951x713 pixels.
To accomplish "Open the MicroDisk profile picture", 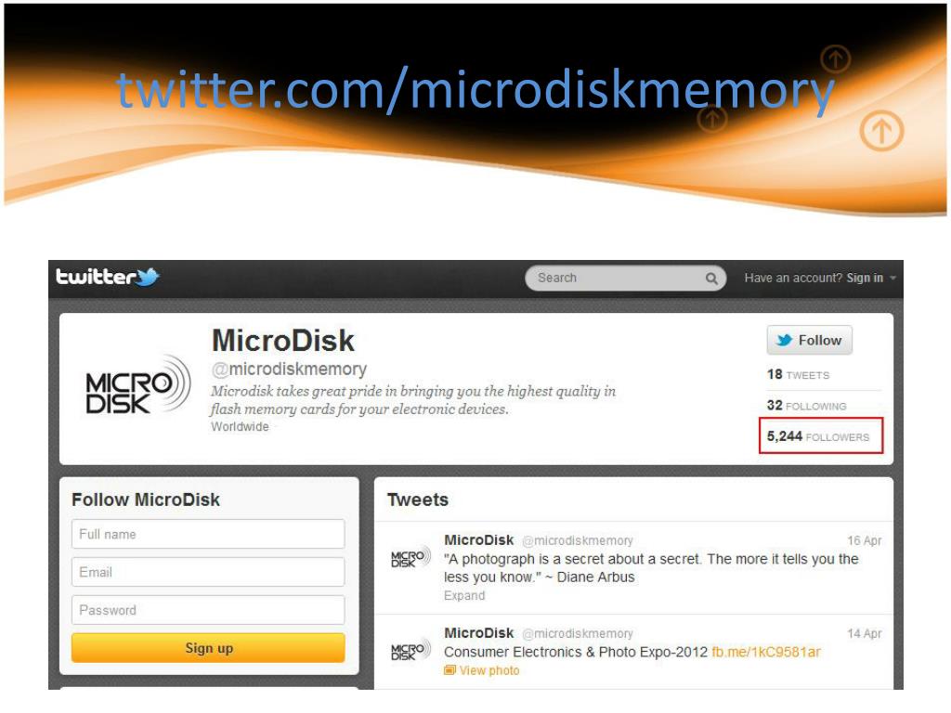I will coord(138,385).
